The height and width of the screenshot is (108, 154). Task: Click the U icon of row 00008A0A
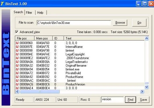click(x=17, y=62)
